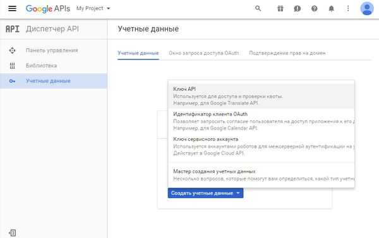
Task: Choose Ключ API from the dropdown
Action: point(262,96)
